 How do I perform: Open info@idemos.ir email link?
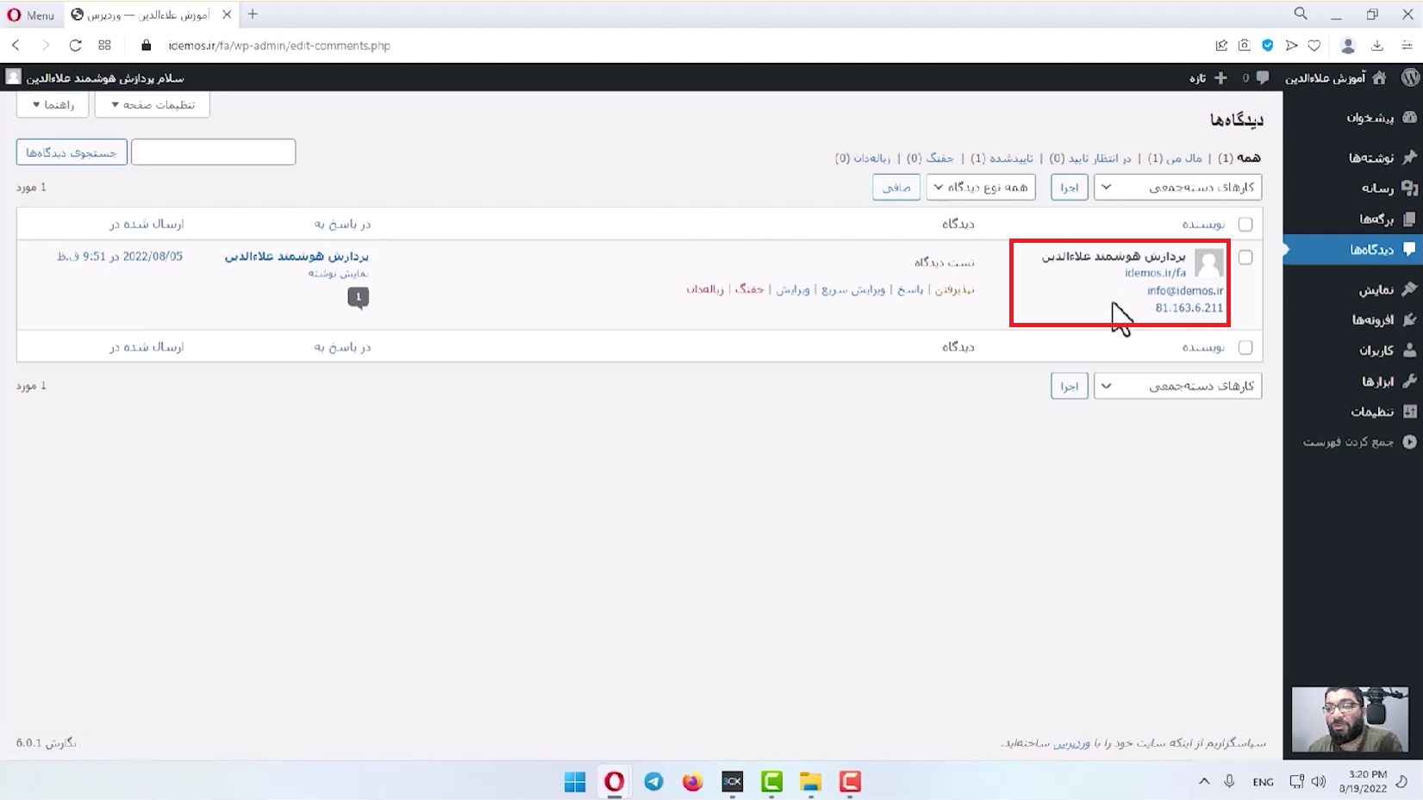[1185, 290]
